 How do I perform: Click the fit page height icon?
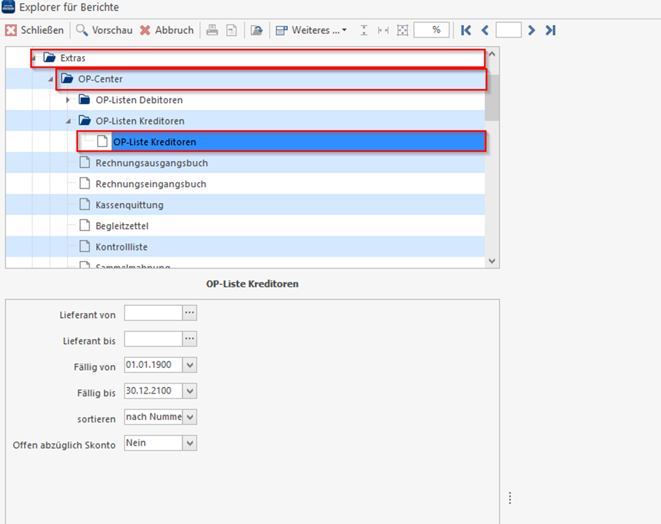click(x=364, y=30)
